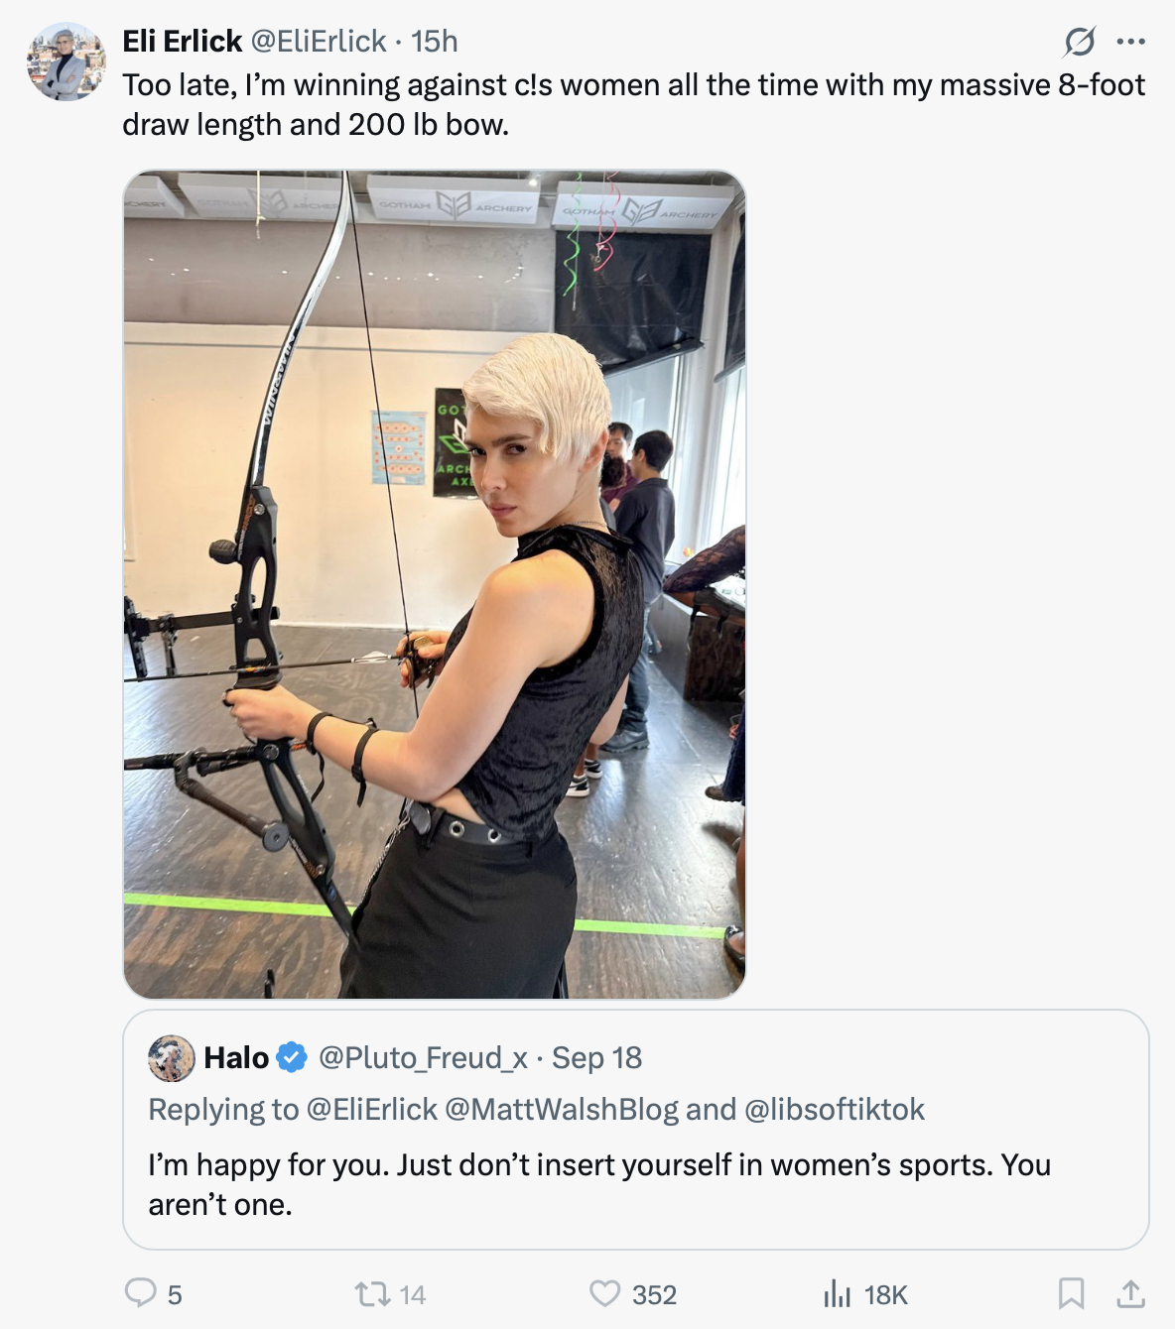Click Halo's avatar in the quoted post
Image resolution: width=1175 pixels, height=1329 pixels.
tap(171, 1058)
